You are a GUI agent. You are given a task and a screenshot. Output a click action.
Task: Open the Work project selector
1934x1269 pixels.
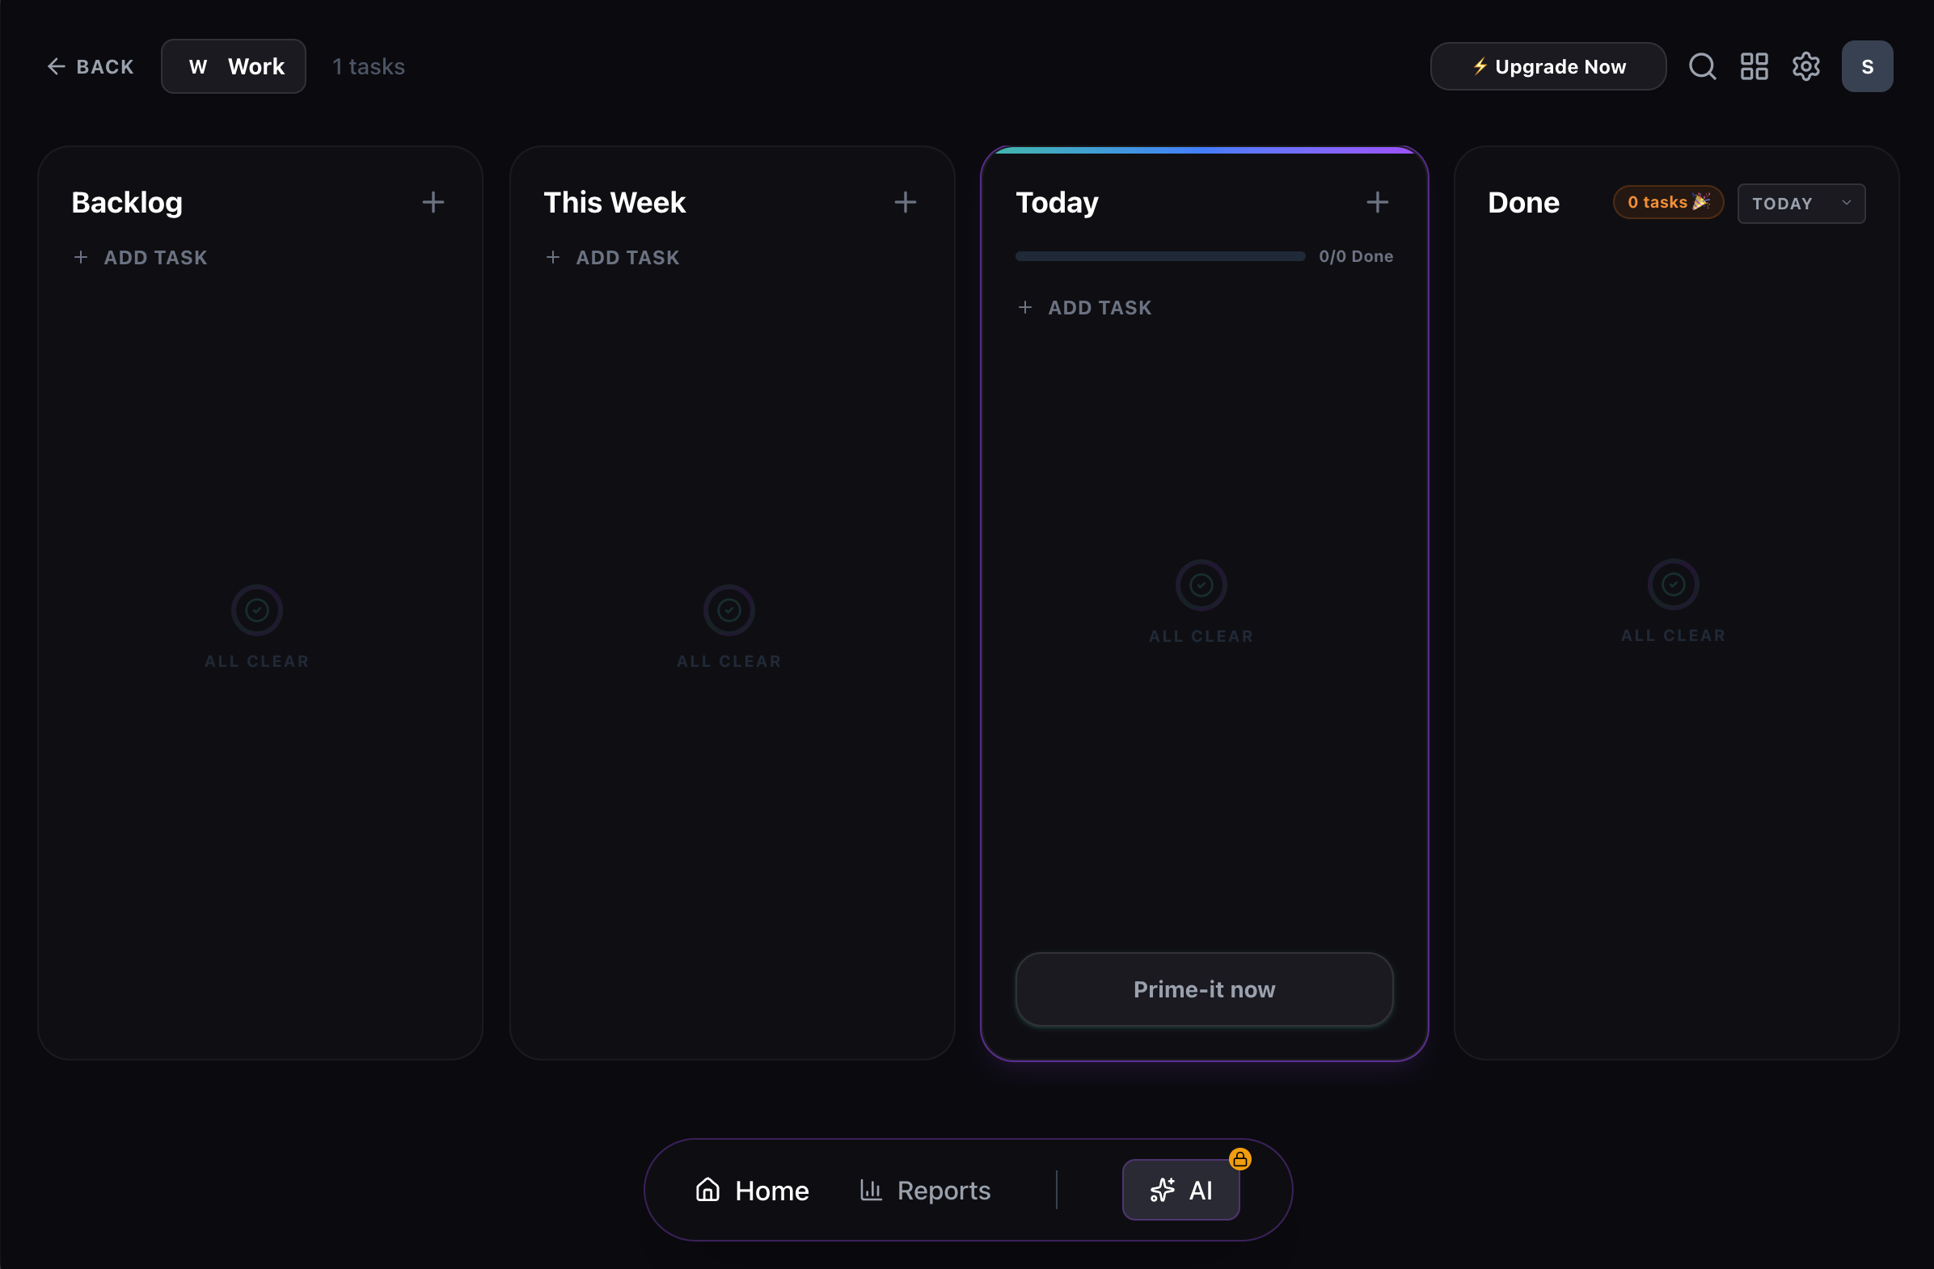coord(234,66)
